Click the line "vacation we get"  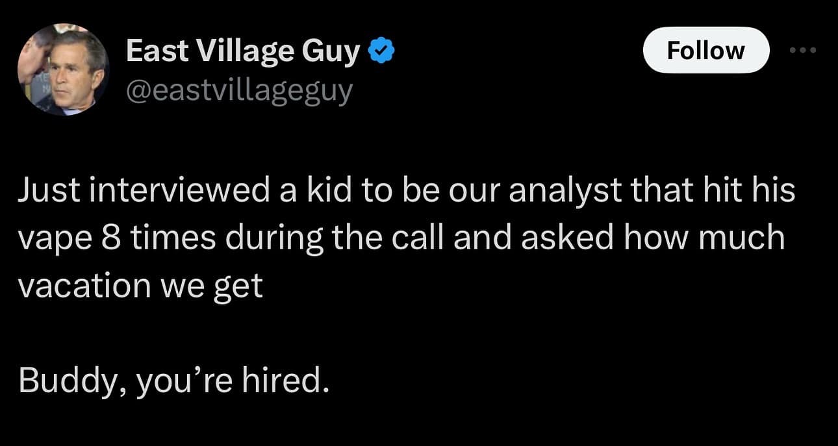tap(140, 285)
